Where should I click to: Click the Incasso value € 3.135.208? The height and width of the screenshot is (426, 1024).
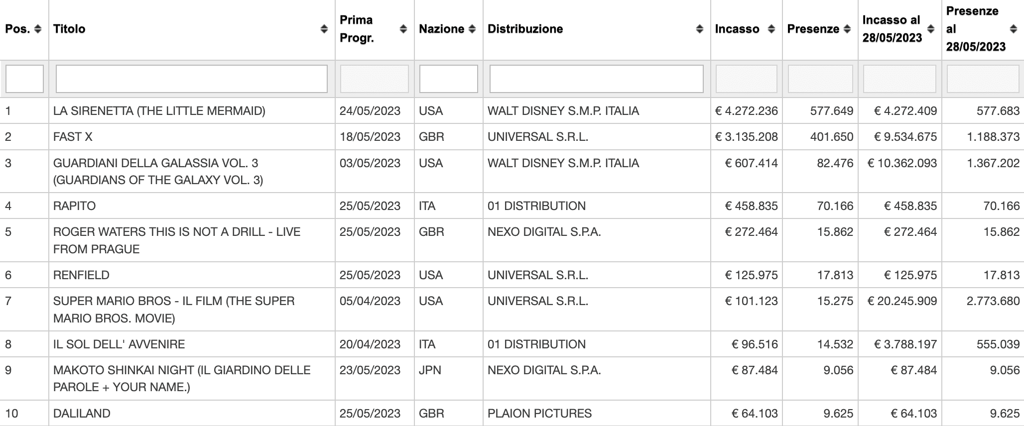tap(747, 137)
